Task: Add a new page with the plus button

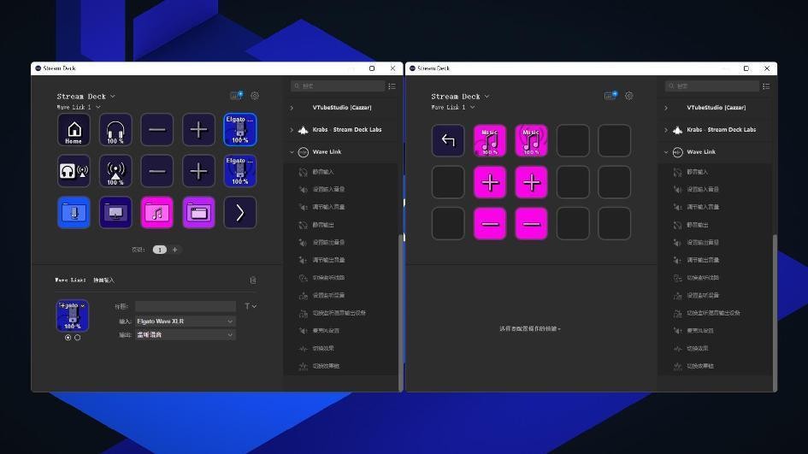Action: (175, 250)
